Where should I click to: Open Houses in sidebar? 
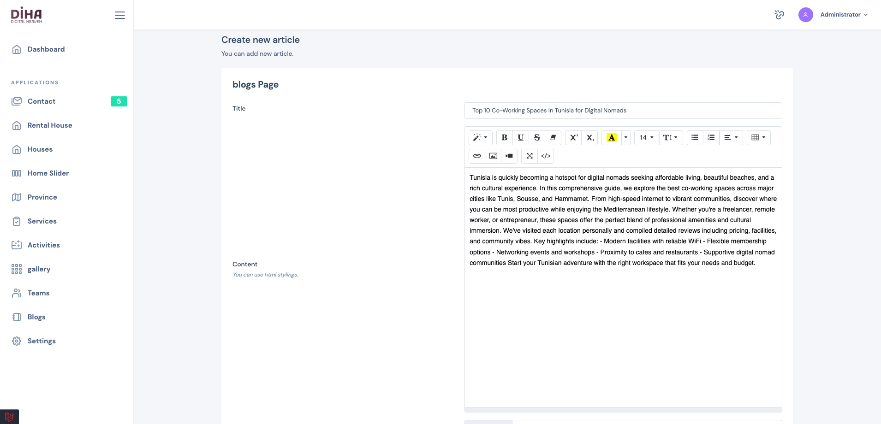click(x=67, y=149)
